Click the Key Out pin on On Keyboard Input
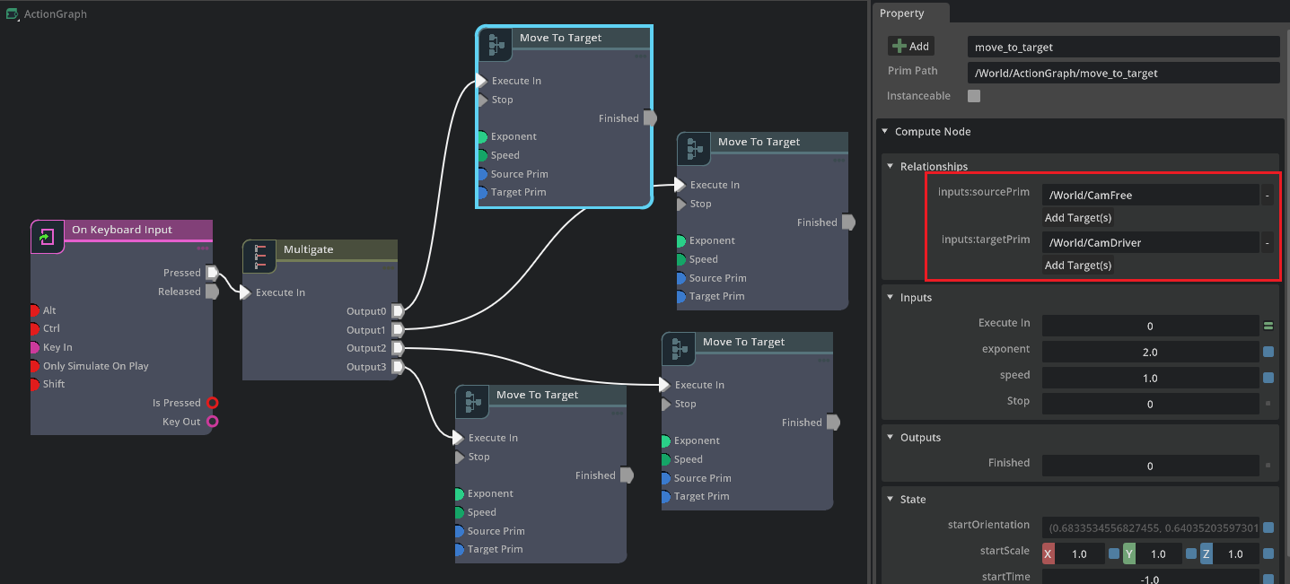This screenshot has height=584, width=1290. tap(212, 421)
